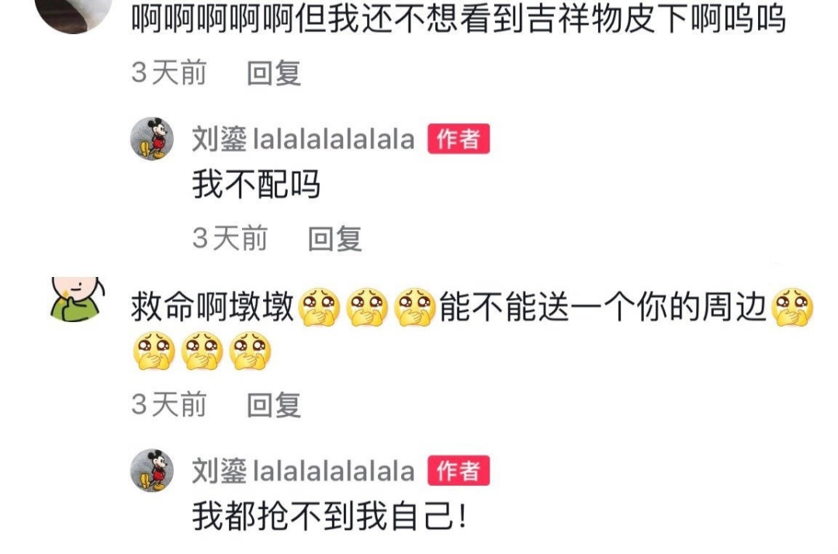
Task: Tap the comment text "我不配吗"
Action: coord(256,185)
